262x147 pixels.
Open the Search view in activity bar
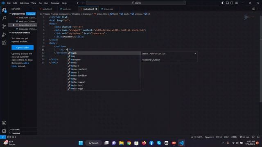coord(4,18)
